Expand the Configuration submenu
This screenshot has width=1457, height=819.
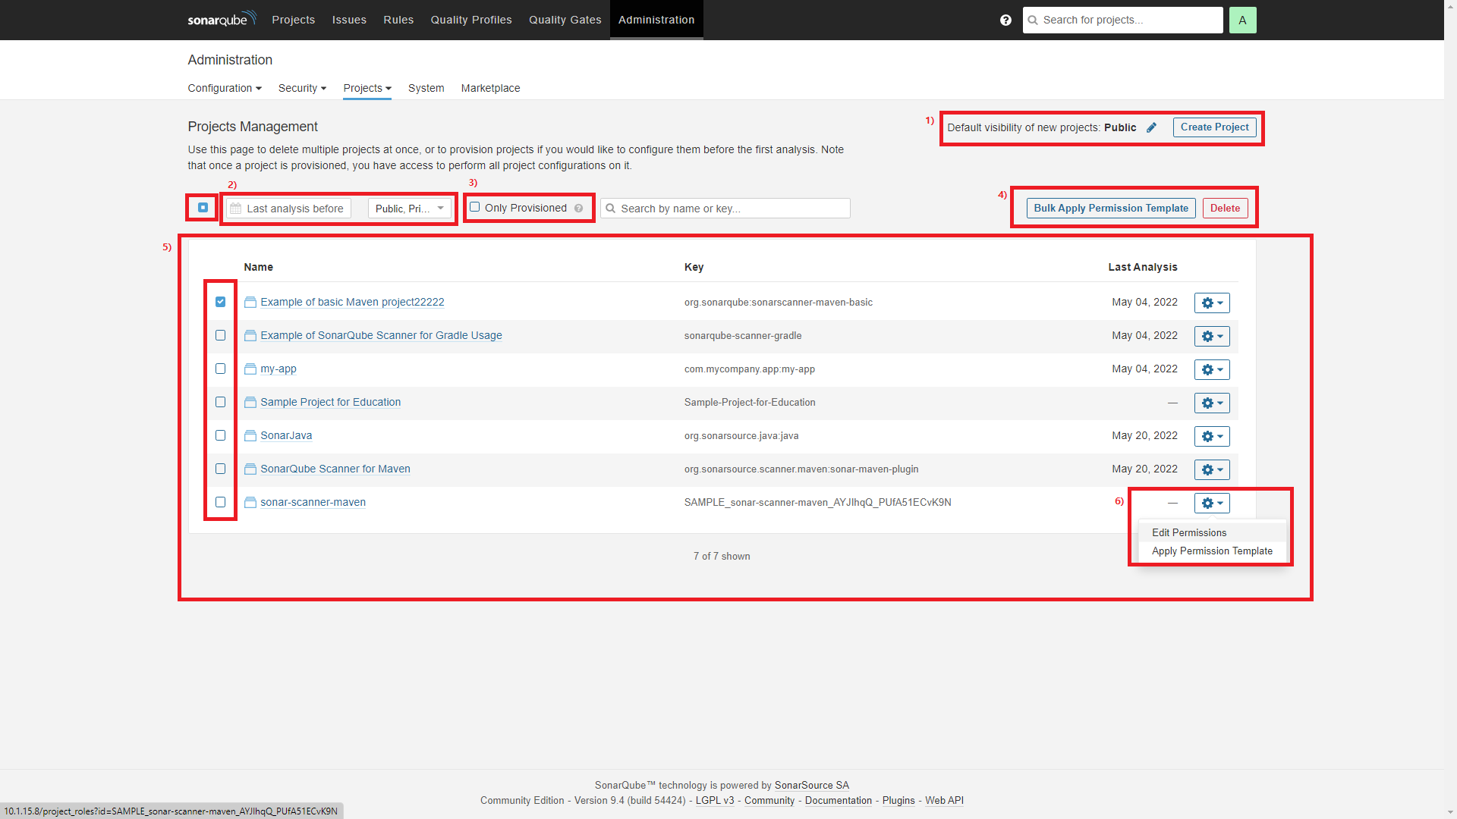pos(225,89)
